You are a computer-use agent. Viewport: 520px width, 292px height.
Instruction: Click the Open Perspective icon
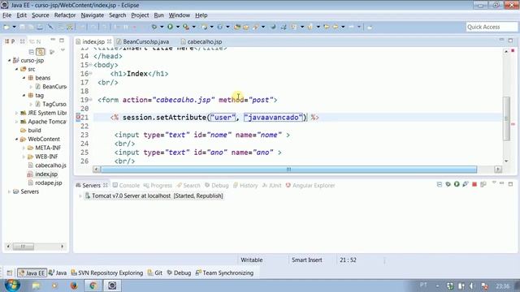[9, 273]
